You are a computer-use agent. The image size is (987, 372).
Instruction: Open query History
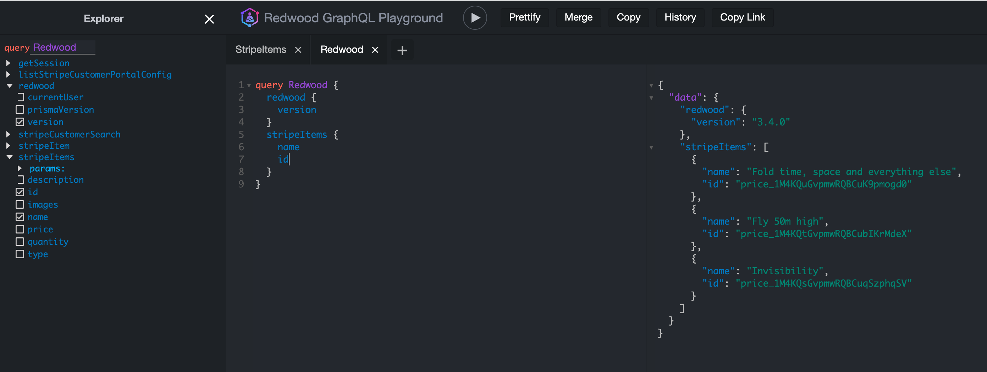tap(680, 18)
